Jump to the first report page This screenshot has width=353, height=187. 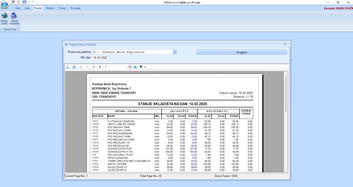81,67
